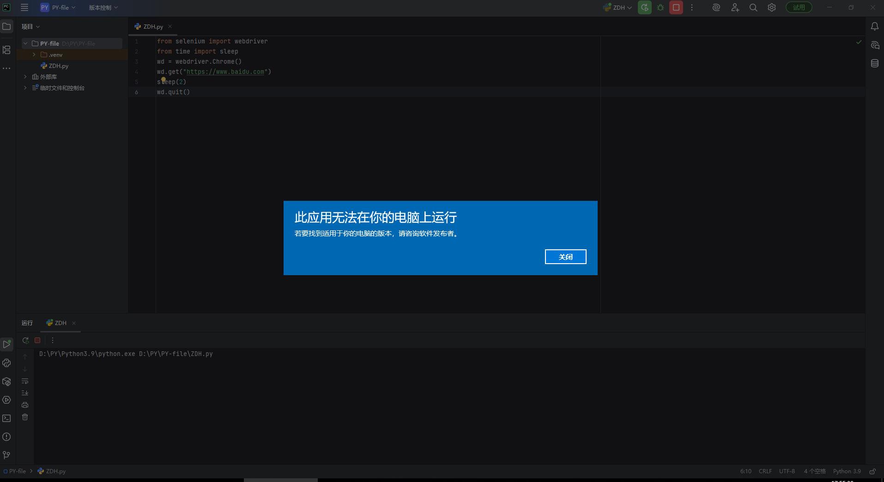Print the Run console output
The image size is (884, 482).
25,405
